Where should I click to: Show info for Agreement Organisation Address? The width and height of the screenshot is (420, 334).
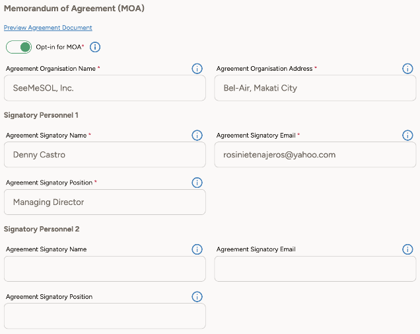click(407, 69)
